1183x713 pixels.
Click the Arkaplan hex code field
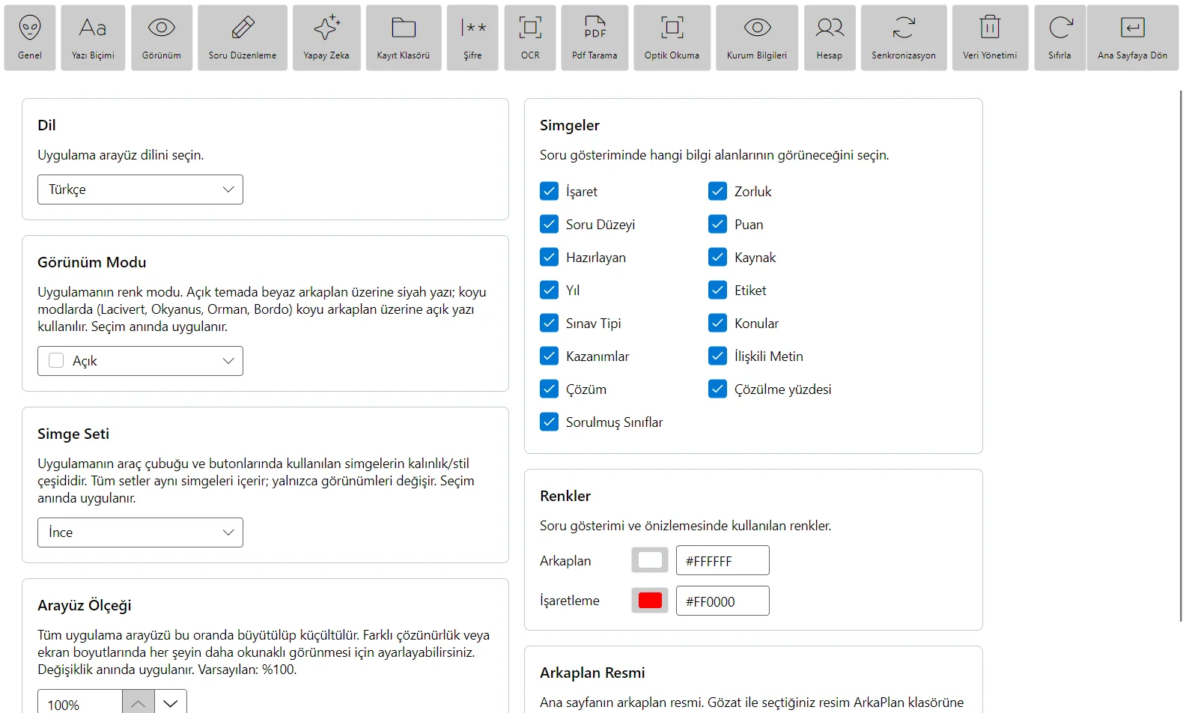tap(723, 560)
